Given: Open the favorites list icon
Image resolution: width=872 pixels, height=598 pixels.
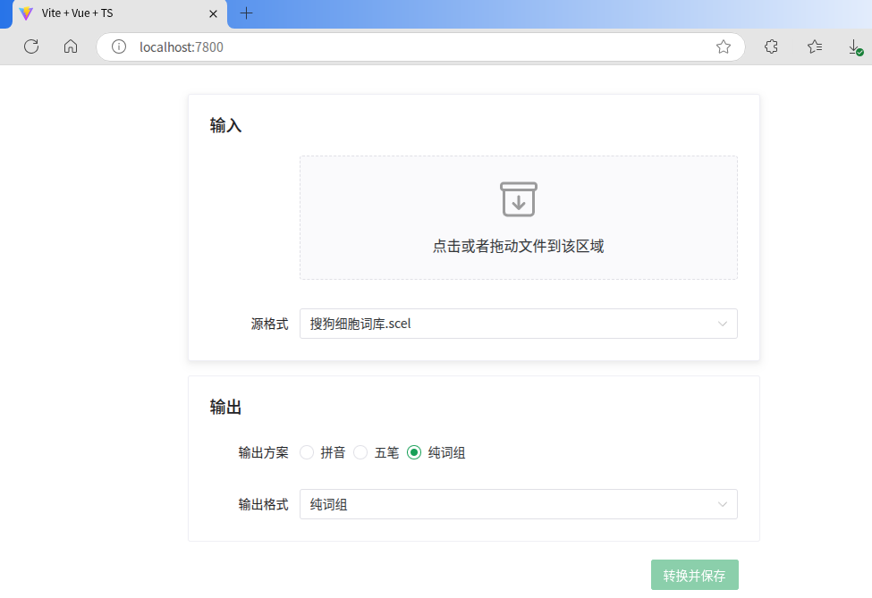Looking at the screenshot, I should (815, 46).
